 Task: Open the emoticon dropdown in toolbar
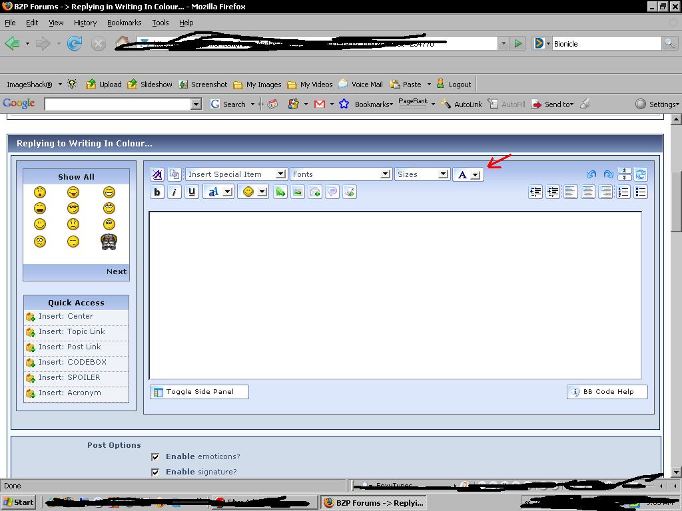253,192
